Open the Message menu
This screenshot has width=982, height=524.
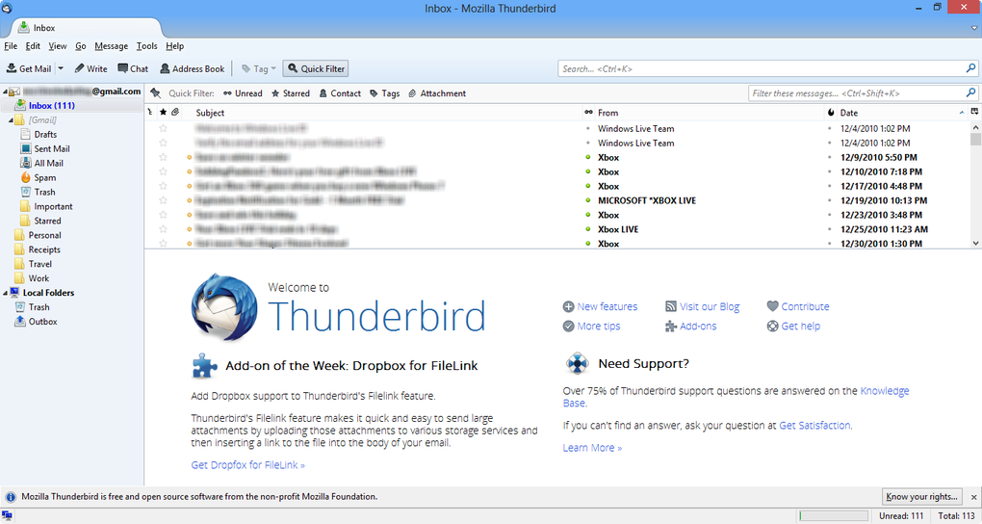point(111,46)
